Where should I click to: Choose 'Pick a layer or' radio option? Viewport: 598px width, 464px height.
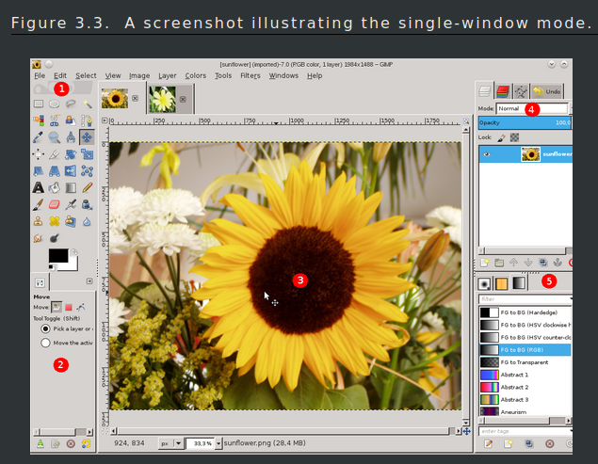(x=45, y=328)
